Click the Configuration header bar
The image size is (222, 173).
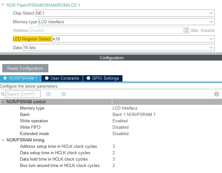coord(111,58)
